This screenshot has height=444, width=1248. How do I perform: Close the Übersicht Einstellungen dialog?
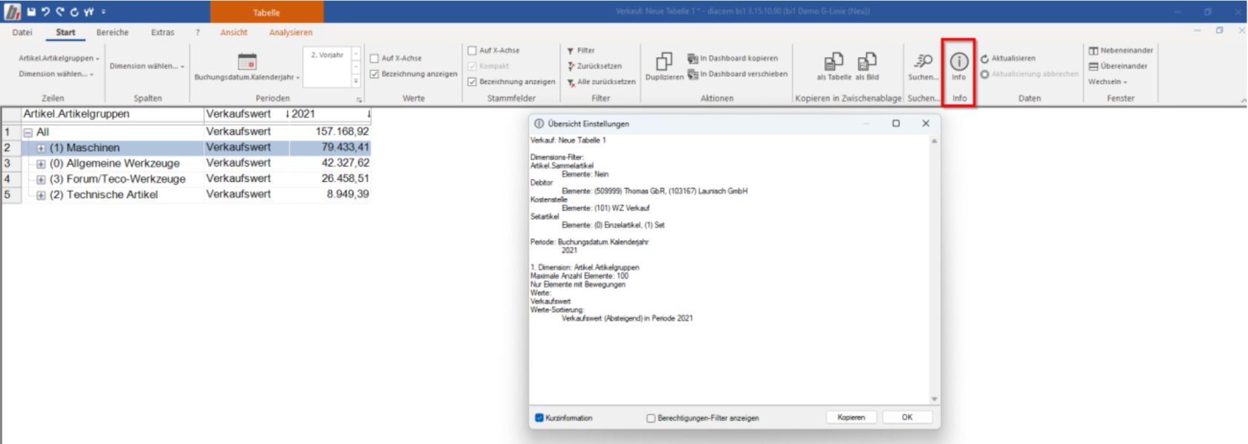tap(926, 123)
